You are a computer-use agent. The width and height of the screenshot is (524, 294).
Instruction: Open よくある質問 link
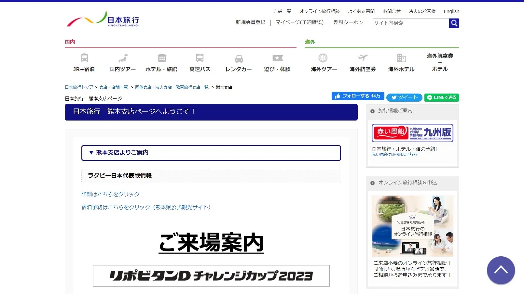tap(361, 11)
